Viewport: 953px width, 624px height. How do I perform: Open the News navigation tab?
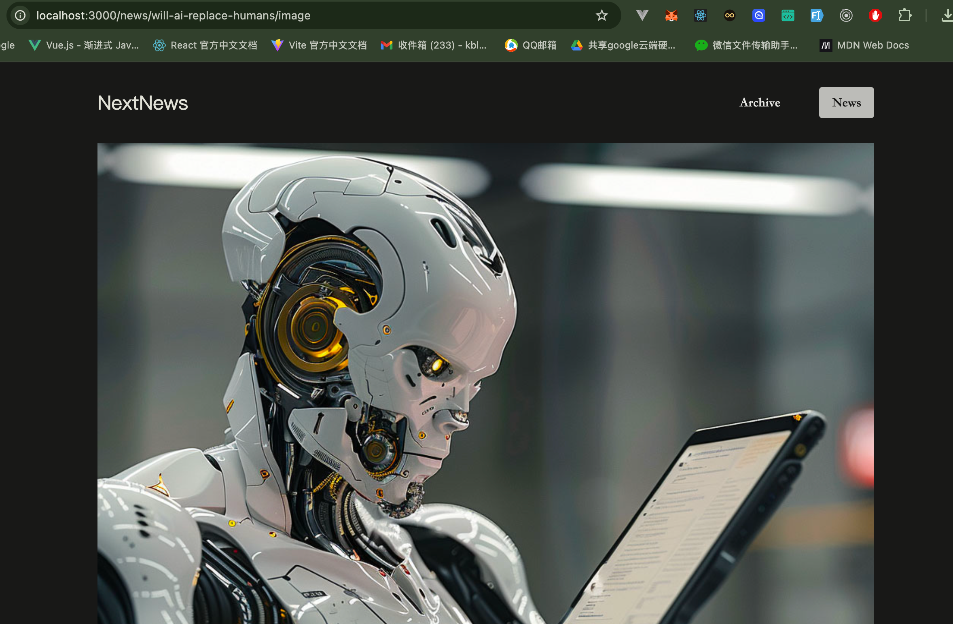pyautogui.click(x=846, y=102)
